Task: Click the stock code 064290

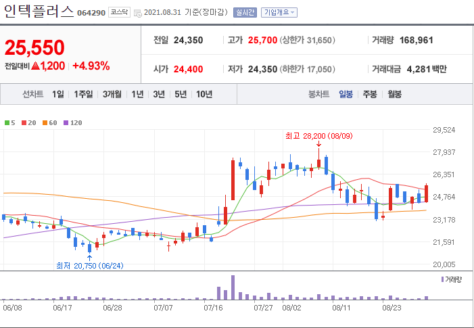Action: coord(91,13)
